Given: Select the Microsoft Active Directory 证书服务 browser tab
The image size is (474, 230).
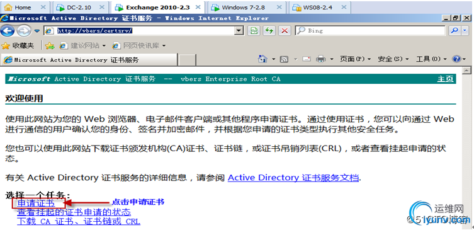Looking at the screenshot, I should click(x=89, y=60).
